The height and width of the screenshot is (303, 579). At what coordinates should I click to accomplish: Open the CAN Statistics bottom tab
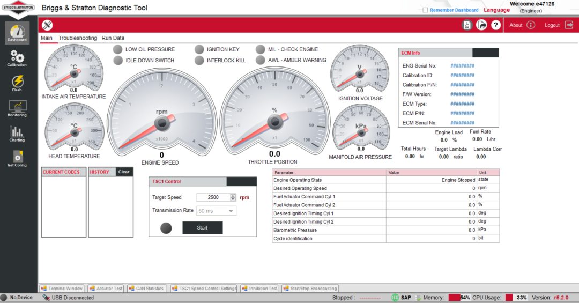click(x=146, y=289)
